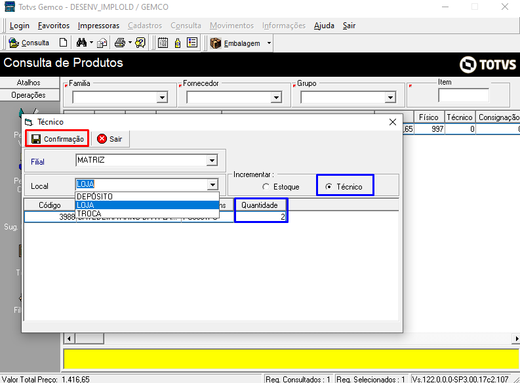The image size is (520, 383).
Task: Expand the Fornecedor combo box
Action: 276,98
